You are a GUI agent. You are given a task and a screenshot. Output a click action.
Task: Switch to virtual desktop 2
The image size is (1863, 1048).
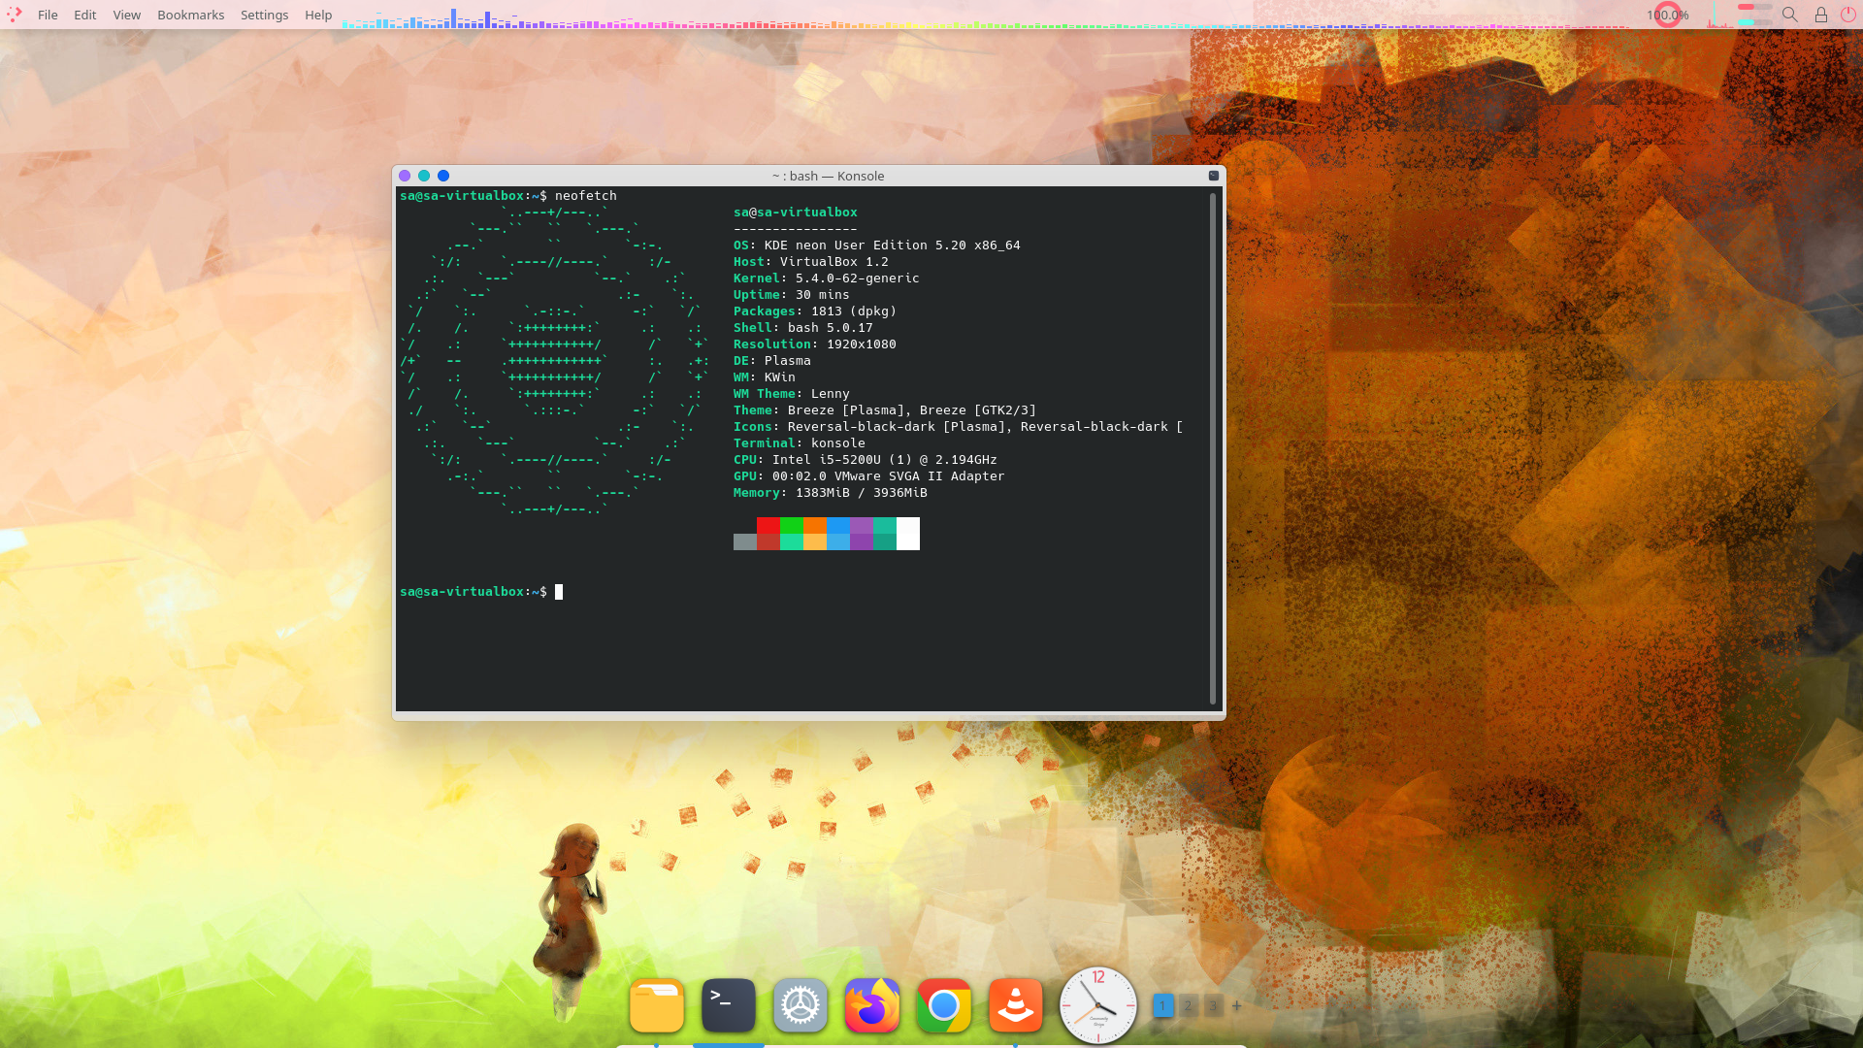(1188, 1006)
